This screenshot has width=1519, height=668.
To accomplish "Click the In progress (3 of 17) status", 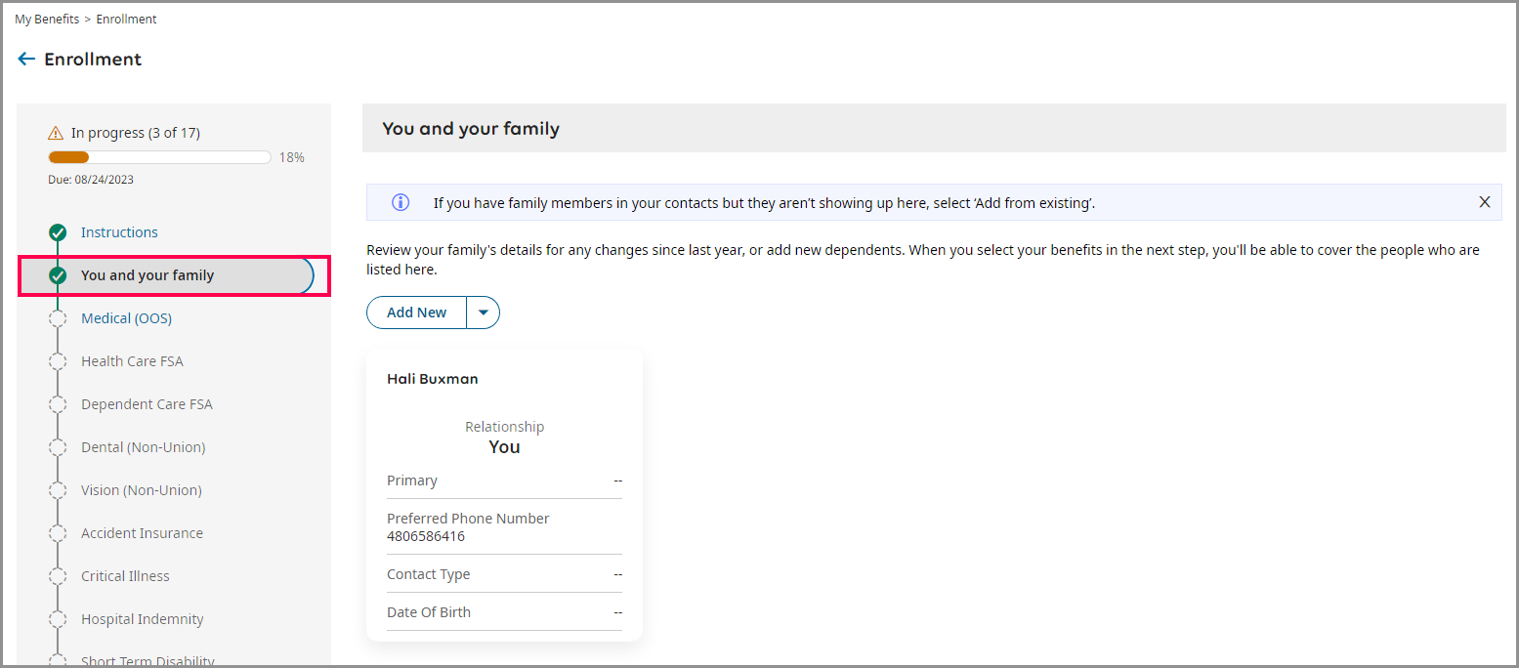I will [x=136, y=133].
